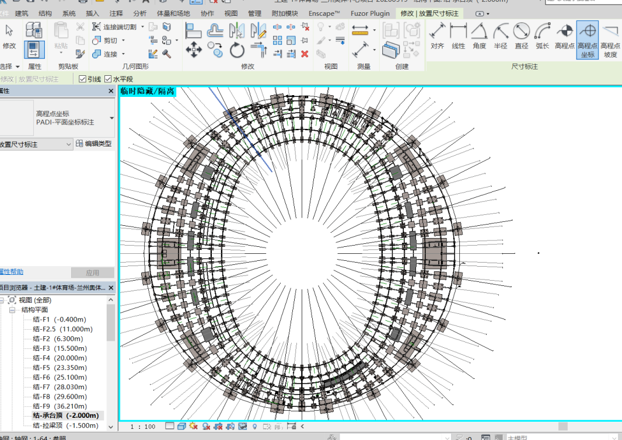
Task: Select the Angular (角度) dimension tool
Action: tap(479, 36)
